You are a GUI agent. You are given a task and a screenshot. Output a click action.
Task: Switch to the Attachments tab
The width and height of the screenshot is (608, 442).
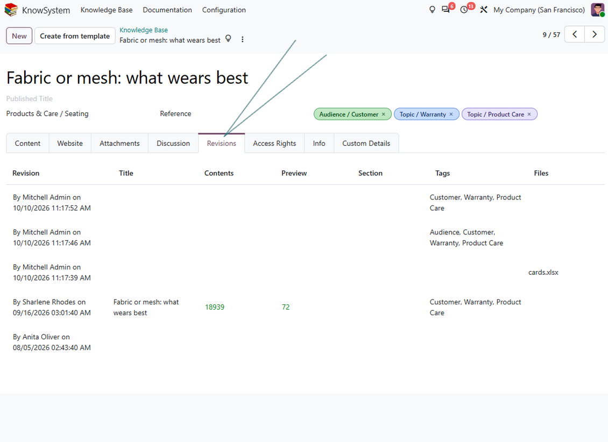click(x=119, y=144)
